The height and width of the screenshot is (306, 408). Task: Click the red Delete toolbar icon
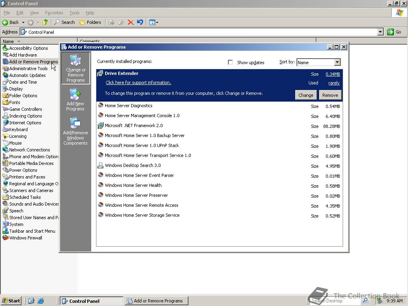point(131,22)
